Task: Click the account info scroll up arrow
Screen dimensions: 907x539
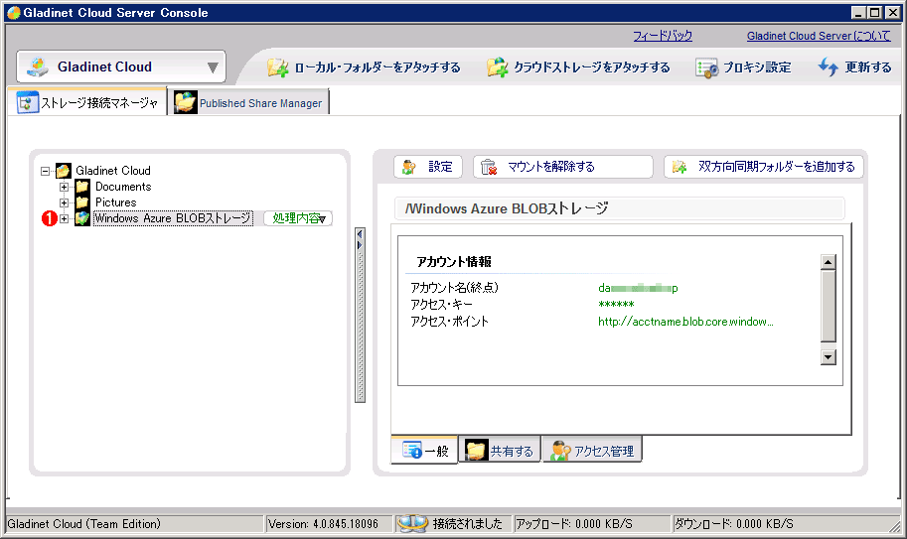Action: click(829, 262)
